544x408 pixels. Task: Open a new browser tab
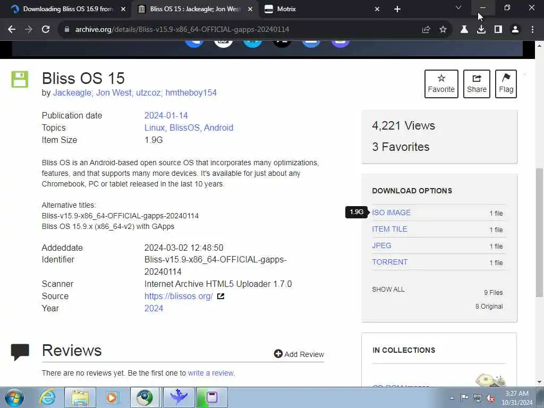coord(397,9)
